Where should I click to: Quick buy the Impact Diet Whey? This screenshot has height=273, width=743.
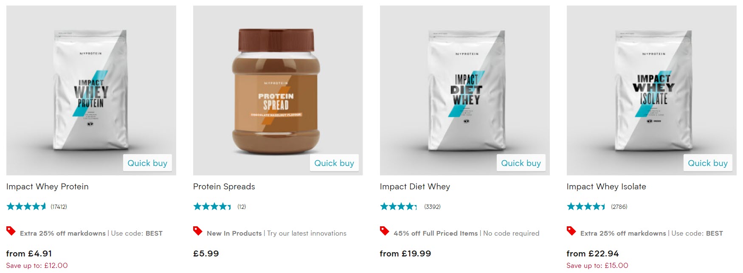[521, 163]
